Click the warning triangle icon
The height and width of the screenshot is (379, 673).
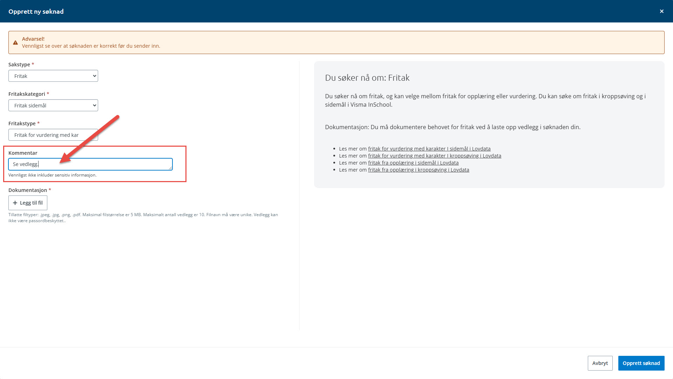(x=15, y=42)
